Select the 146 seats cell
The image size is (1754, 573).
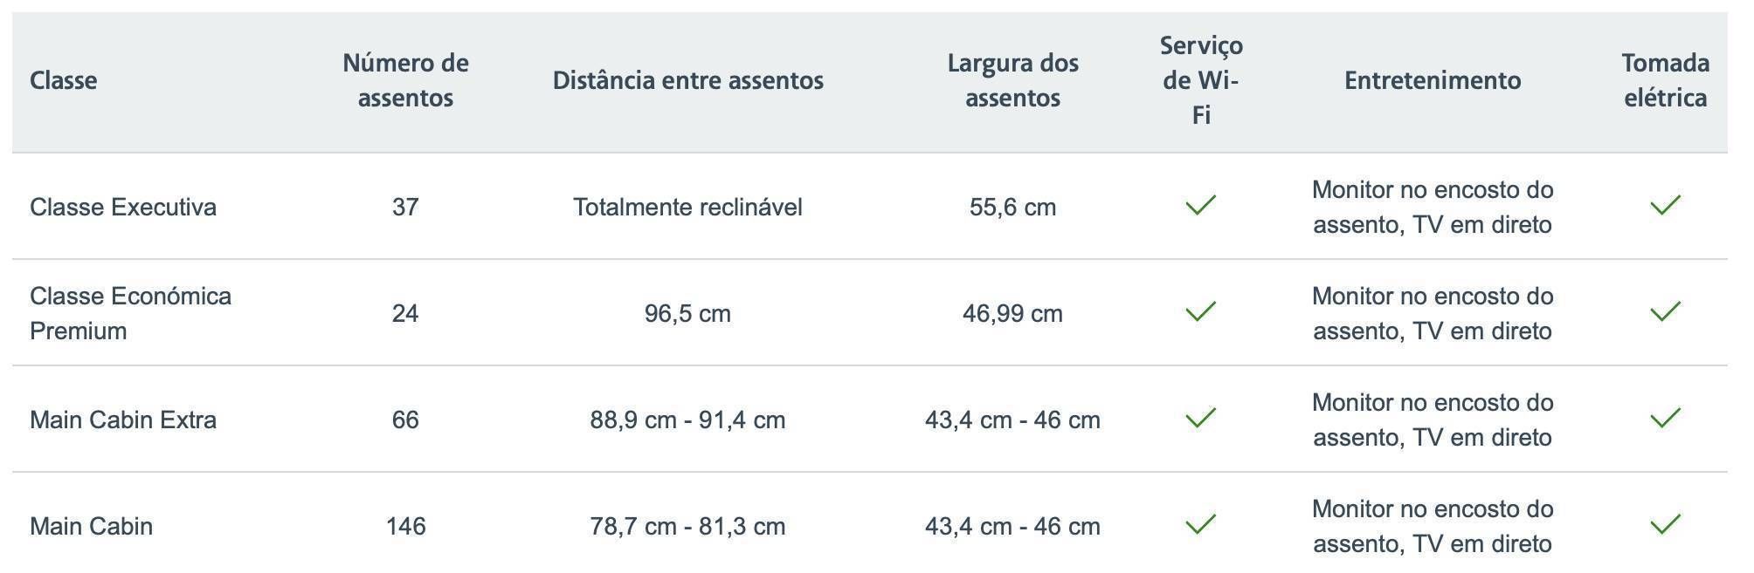coord(405,526)
